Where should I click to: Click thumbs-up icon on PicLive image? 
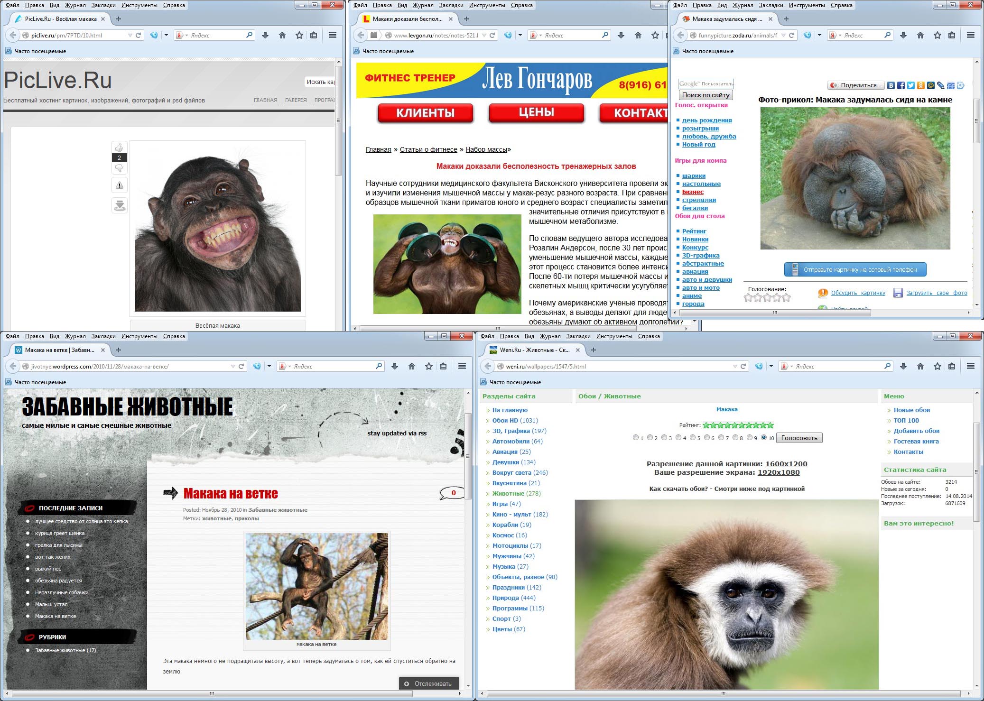click(119, 148)
